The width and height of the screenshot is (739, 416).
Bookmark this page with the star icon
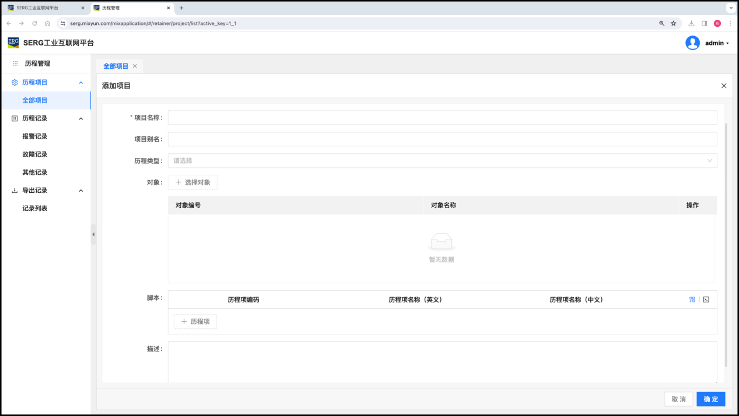coord(673,23)
